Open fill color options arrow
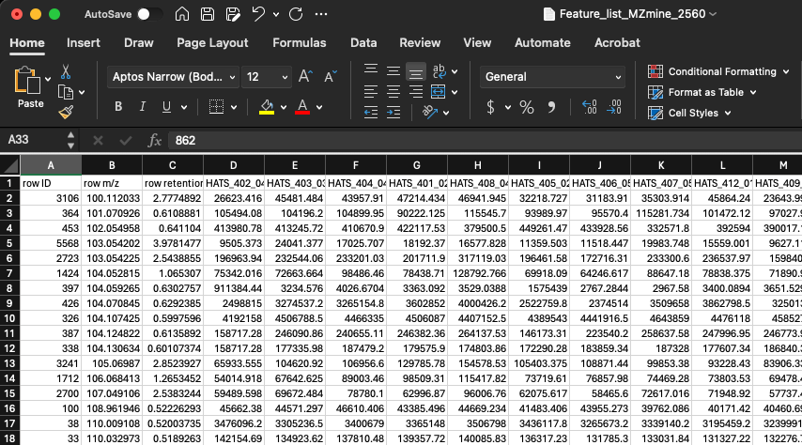Image resolution: width=802 pixels, height=445 pixels. point(283,107)
